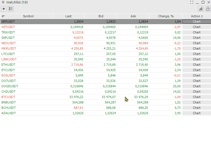The image size is (211, 144).
Task: Click the Bid column header
Action: pyautogui.click(x=101, y=16)
